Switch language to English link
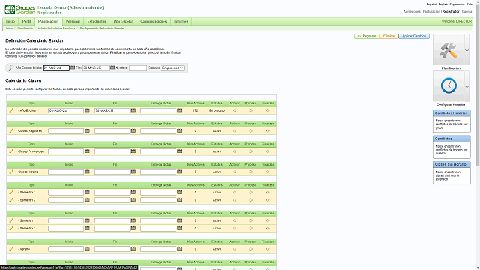The width and height of the screenshot is (480, 270). click(443, 4)
